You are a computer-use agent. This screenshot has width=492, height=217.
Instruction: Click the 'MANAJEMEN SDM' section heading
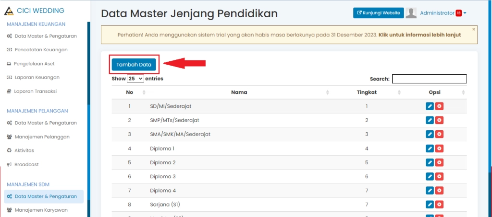pyautogui.click(x=28, y=184)
